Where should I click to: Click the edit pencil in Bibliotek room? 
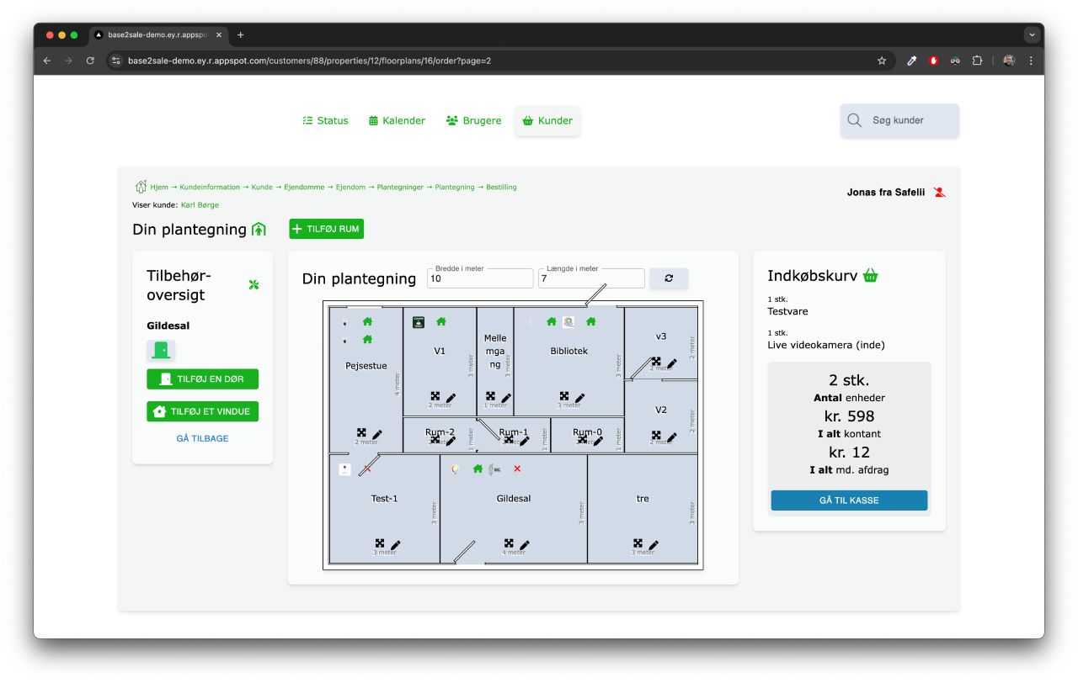point(579,398)
